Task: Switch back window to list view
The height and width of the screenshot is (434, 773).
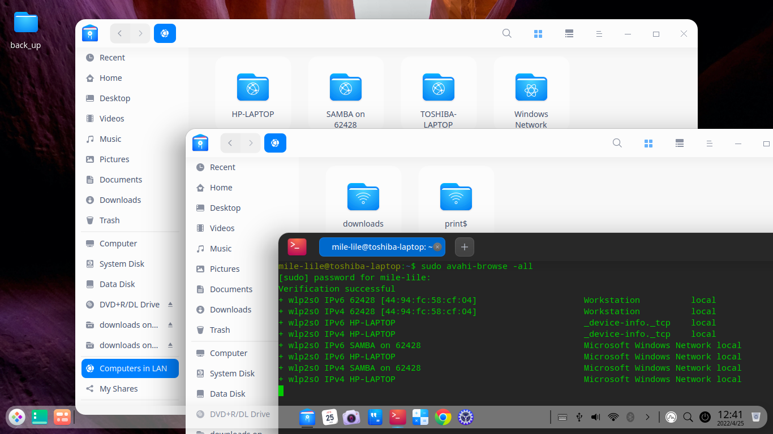Action: click(569, 34)
